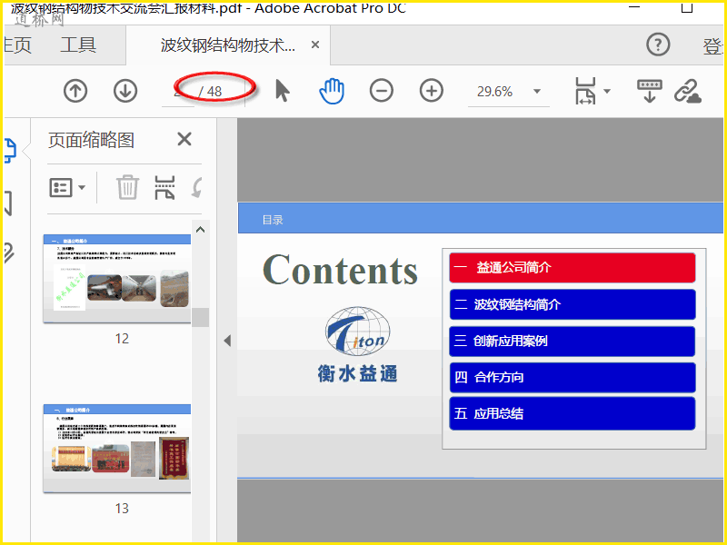Click the 登录 sign-in link
The image size is (727, 545).
pyautogui.click(x=713, y=46)
